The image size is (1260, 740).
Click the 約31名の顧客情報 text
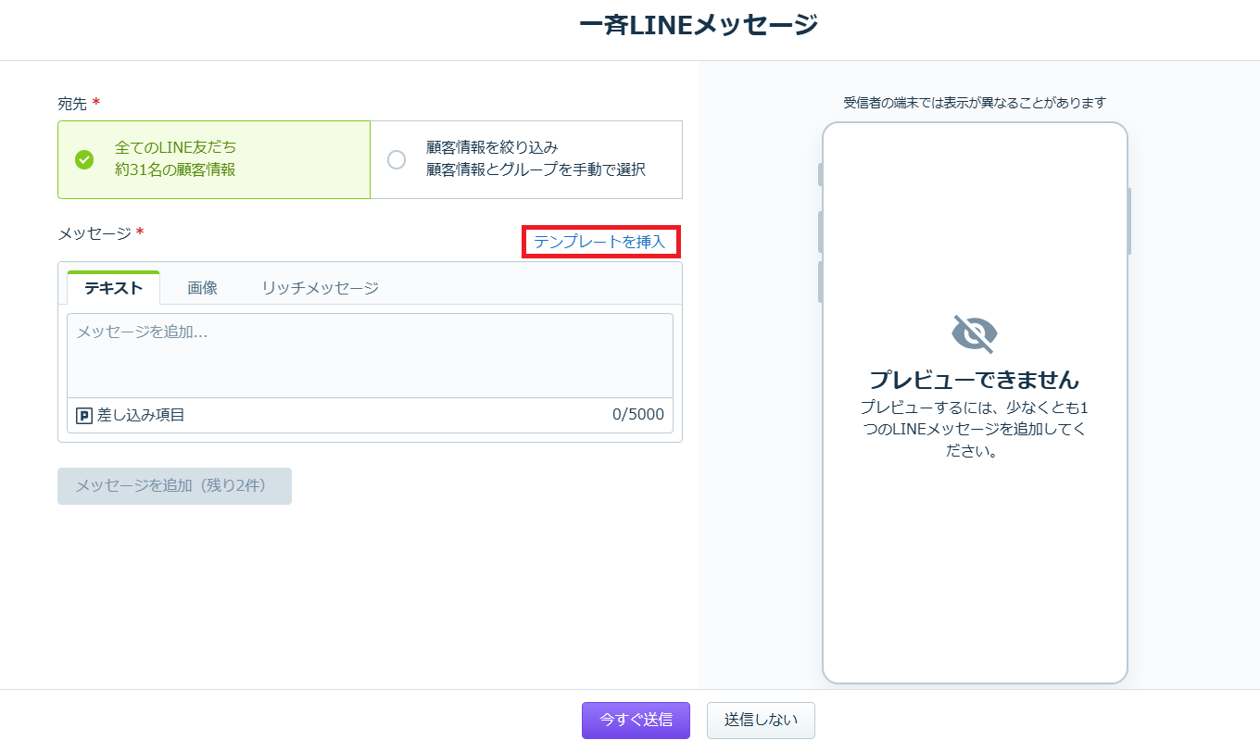click(x=175, y=169)
